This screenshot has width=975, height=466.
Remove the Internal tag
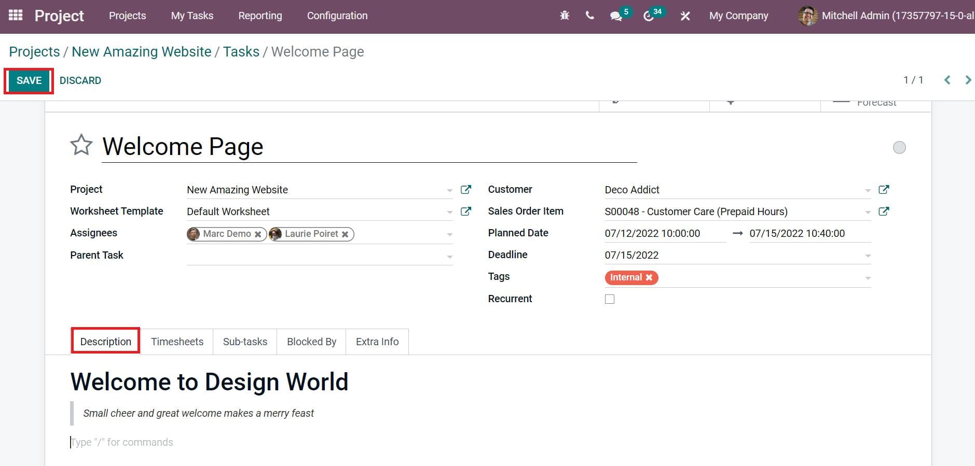point(649,278)
